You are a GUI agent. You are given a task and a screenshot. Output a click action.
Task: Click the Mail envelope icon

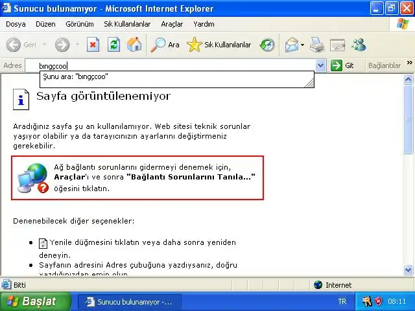(292, 45)
